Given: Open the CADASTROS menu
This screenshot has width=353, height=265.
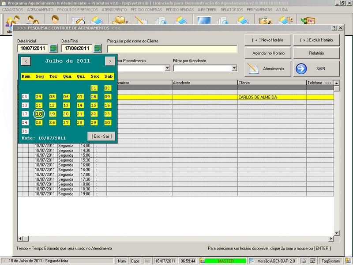Looking at the screenshot, I should tap(12, 9).
